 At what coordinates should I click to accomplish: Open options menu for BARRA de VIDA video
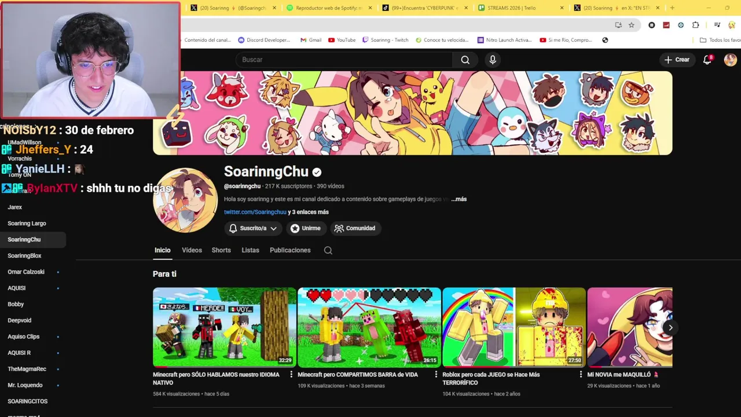tap(436, 375)
